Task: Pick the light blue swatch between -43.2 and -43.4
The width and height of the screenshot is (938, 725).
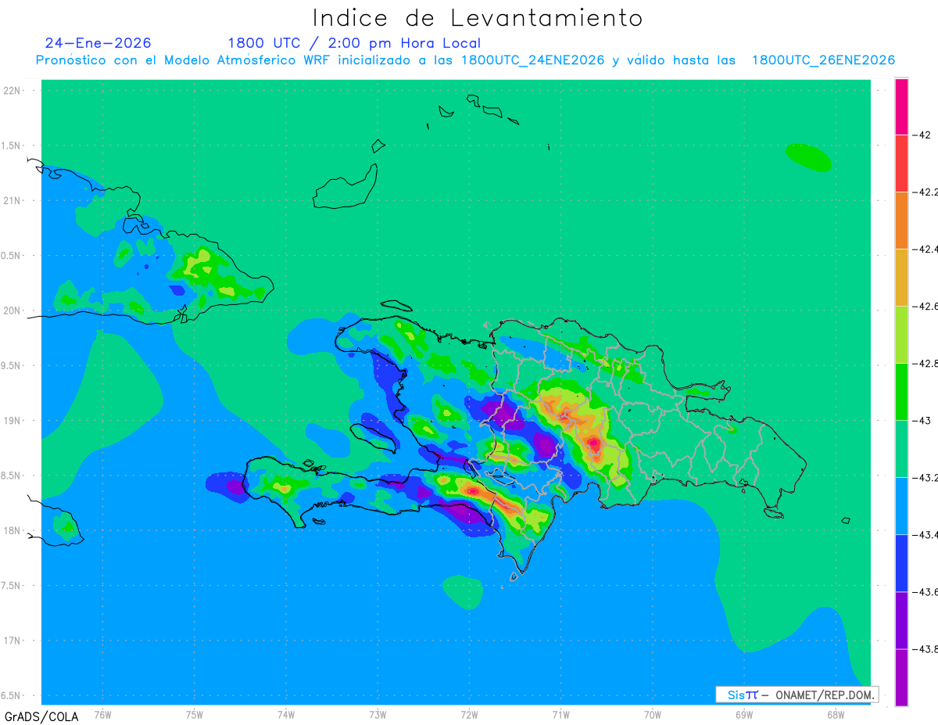Action: pyautogui.click(x=901, y=505)
